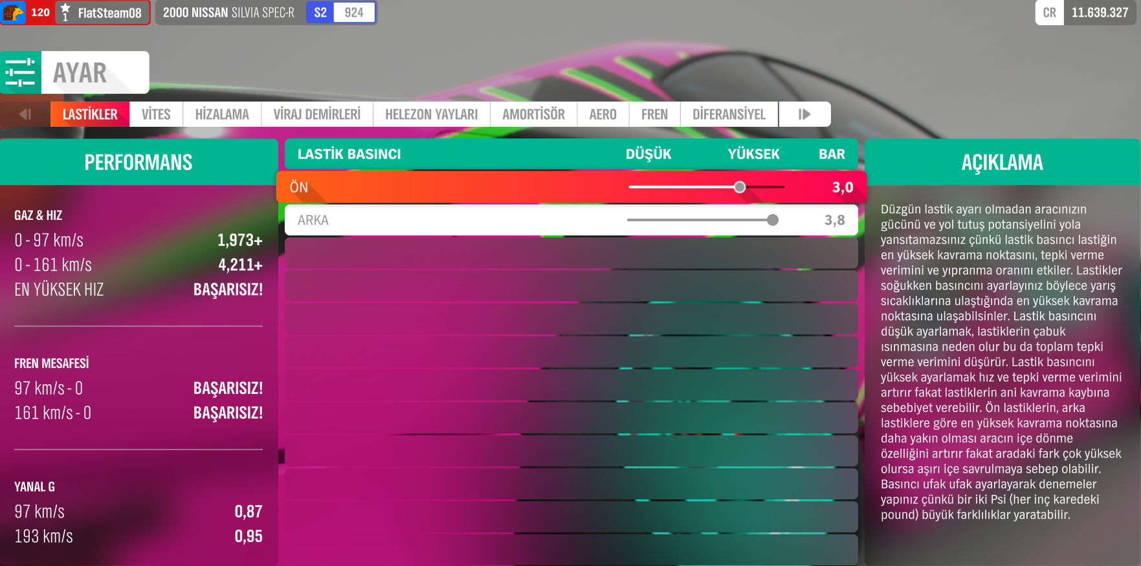Click the tire pressure description paragraph
This screenshot has height=566, width=1141.
(x=1001, y=362)
